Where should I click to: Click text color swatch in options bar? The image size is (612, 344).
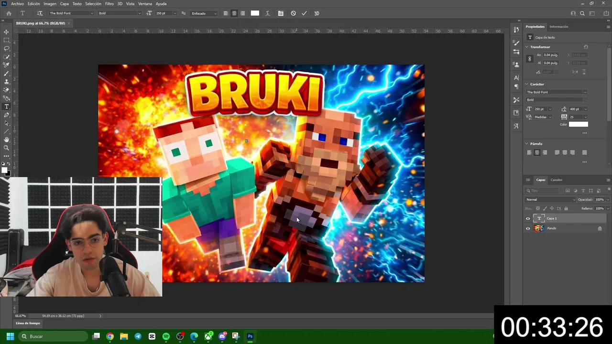pyautogui.click(x=255, y=13)
